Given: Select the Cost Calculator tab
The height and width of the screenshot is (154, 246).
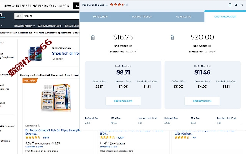Looking at the screenshot, I should tap(225, 17).
